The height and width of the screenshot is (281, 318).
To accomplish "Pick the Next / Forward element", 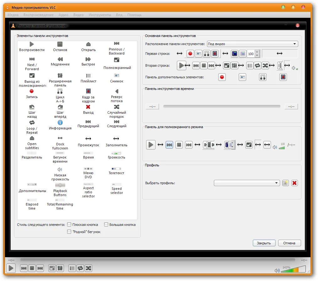I will click(x=32, y=64).
